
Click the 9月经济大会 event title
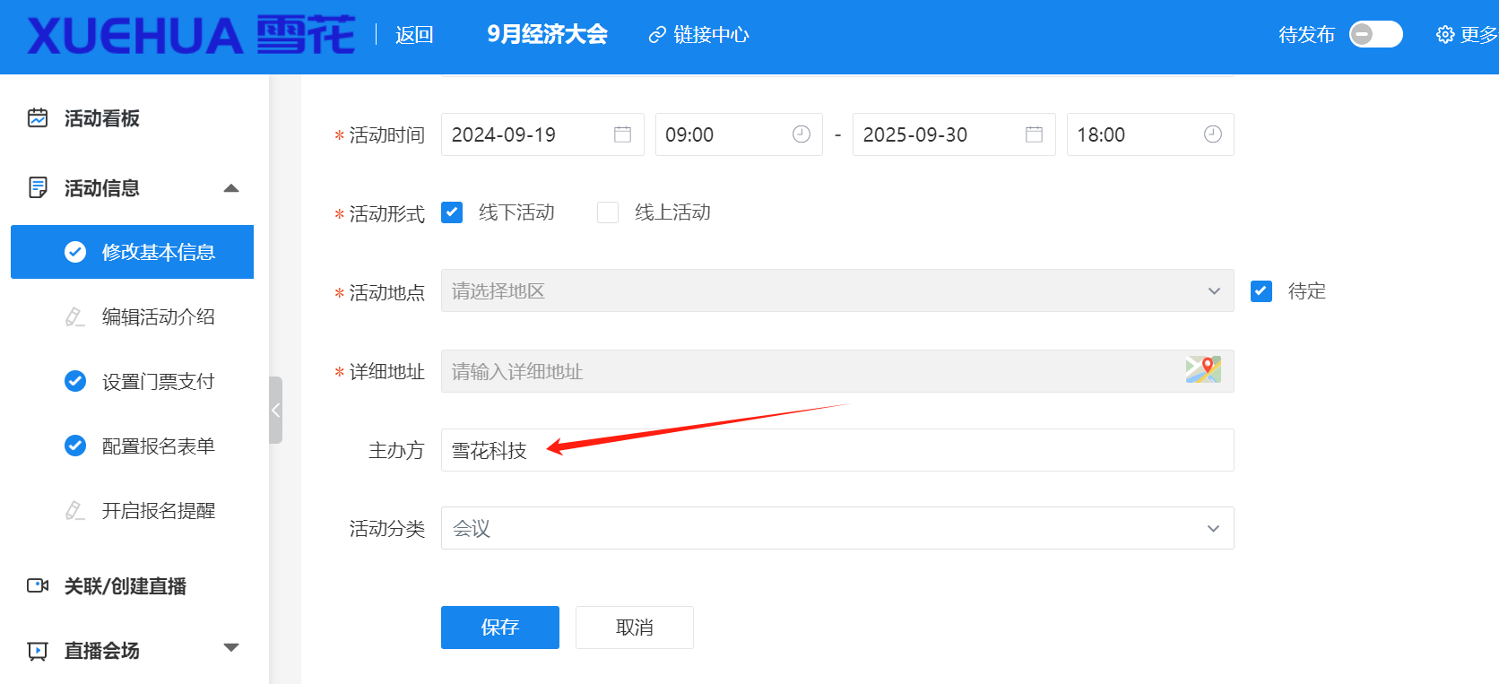coord(547,34)
